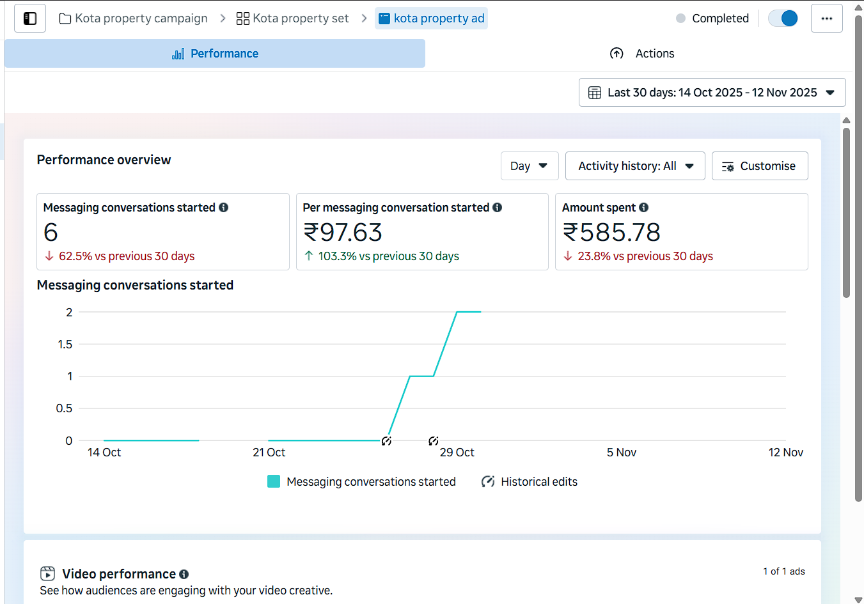Screen dimensions: 864x604
Task: Switch to the Actions tab
Action: pos(642,54)
